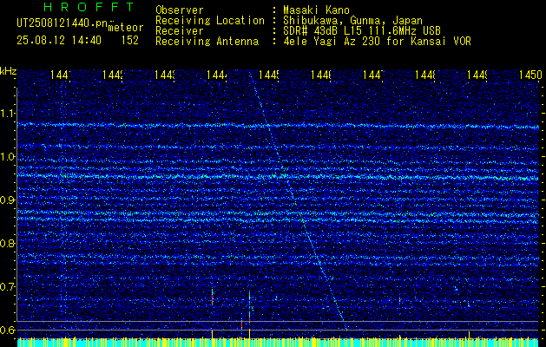Click the 'Receiving Location' field label

click(x=210, y=21)
